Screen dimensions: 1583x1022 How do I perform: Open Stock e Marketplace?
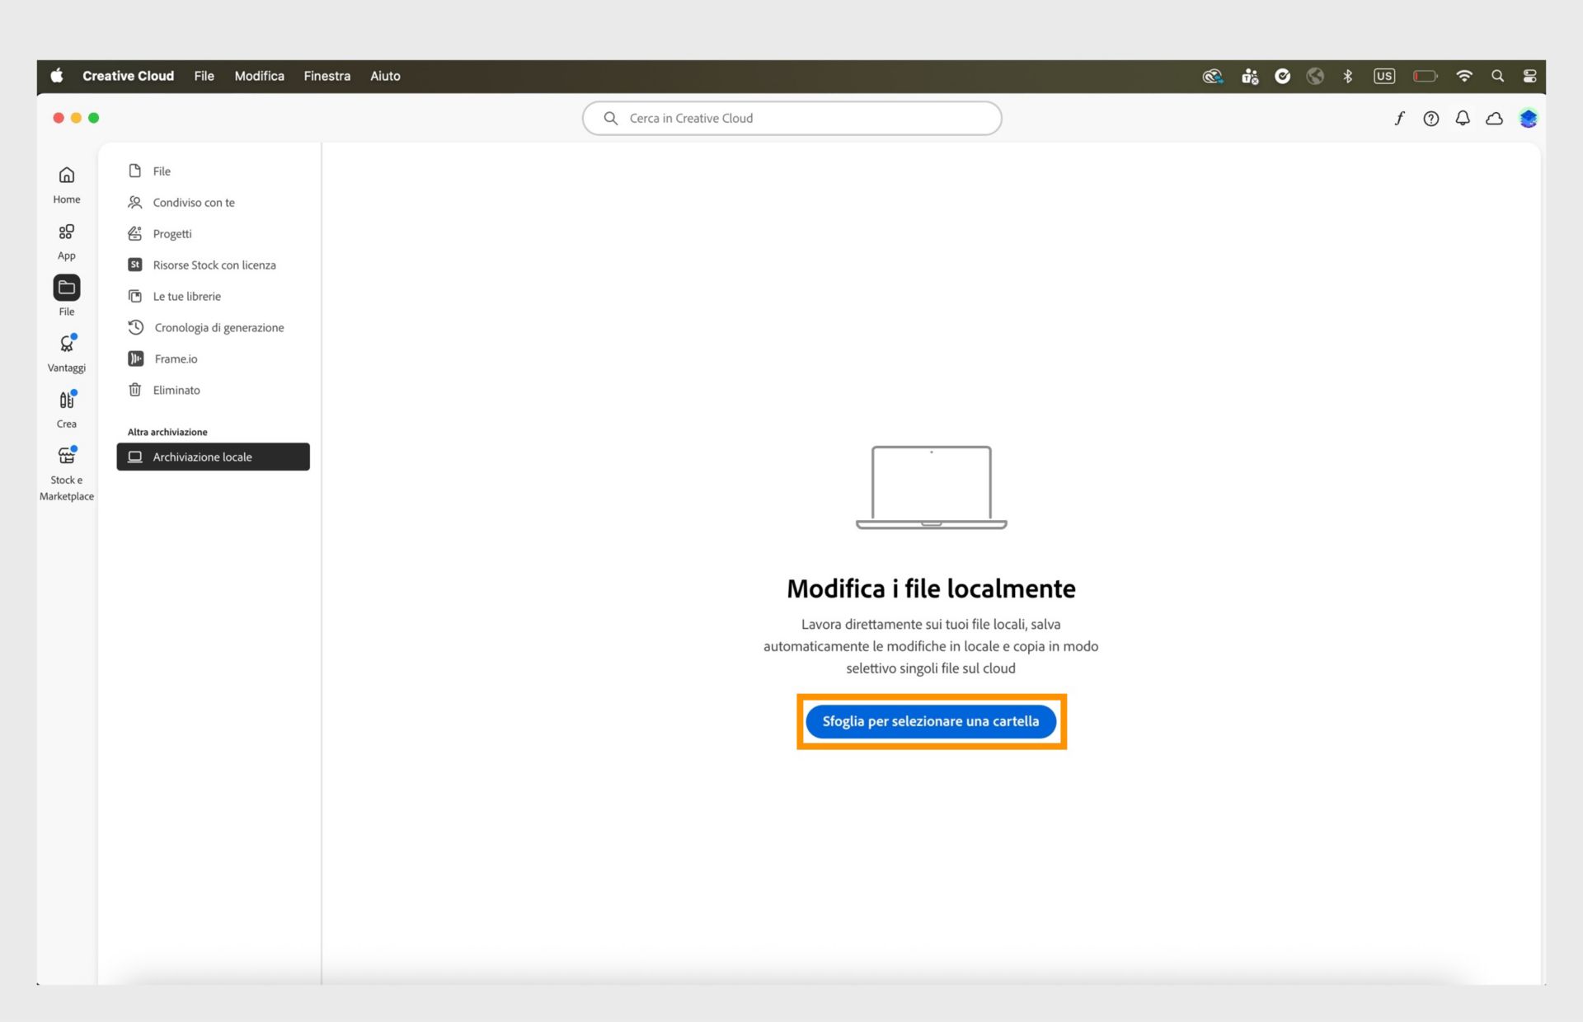[x=67, y=473]
